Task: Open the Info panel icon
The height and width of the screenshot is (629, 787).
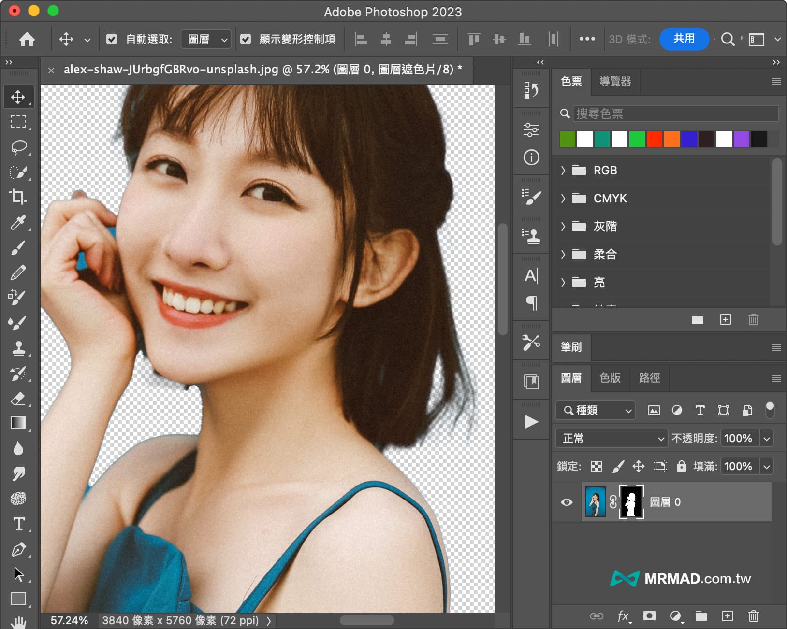Action: tap(531, 157)
